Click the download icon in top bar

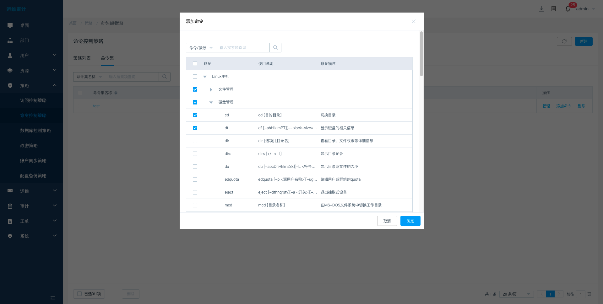(x=541, y=9)
